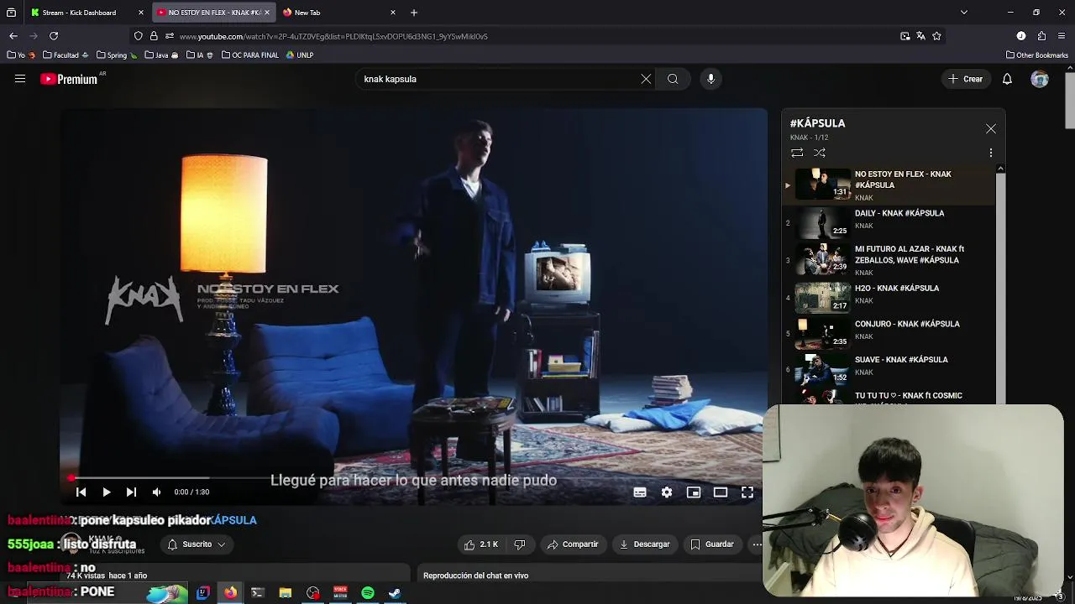Open playlist three-dot options menu
Viewport: 1075px width, 604px height.
pyautogui.click(x=991, y=153)
